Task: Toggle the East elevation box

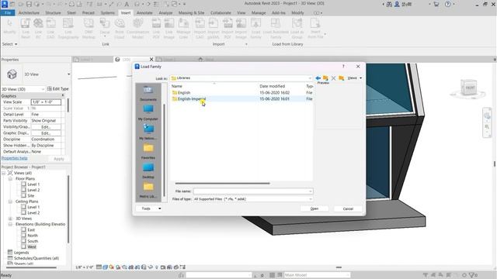Action: (x=24, y=229)
